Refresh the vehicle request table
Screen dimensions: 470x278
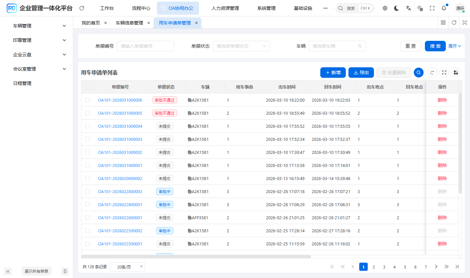[432, 72]
